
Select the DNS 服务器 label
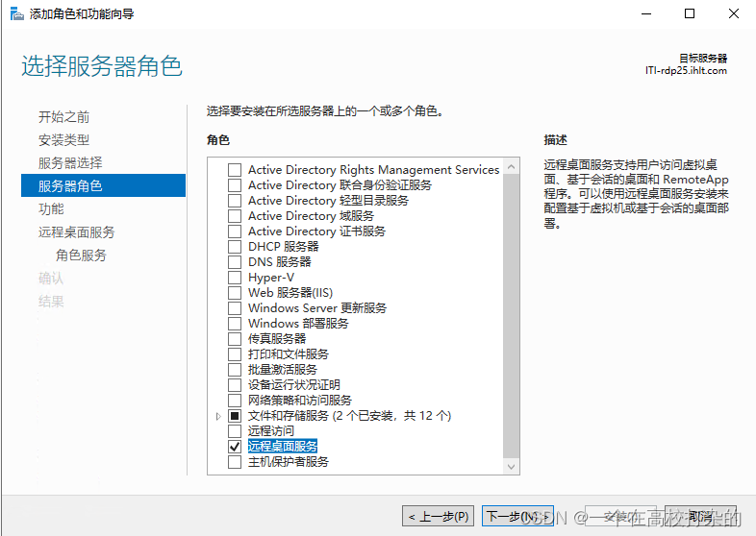coord(280,262)
